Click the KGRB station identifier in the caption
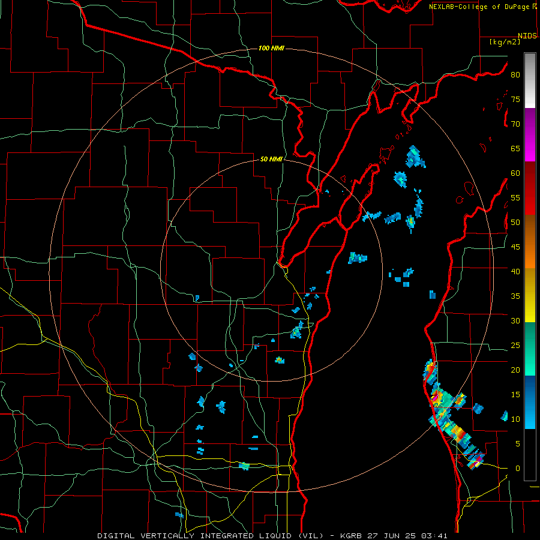540x540 pixels. [350, 536]
